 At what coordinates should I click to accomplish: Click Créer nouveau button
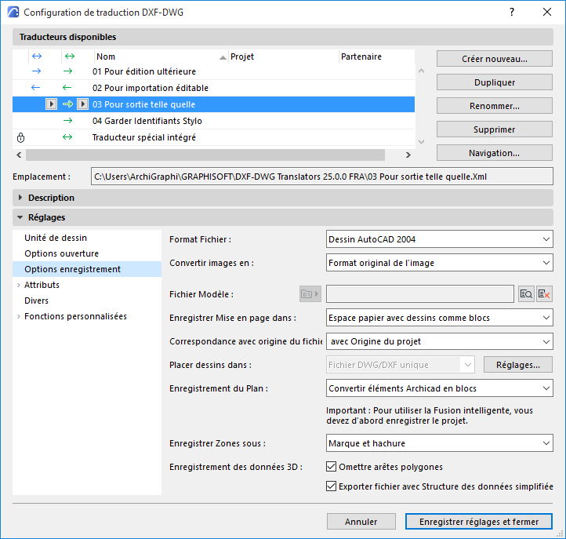pos(494,59)
